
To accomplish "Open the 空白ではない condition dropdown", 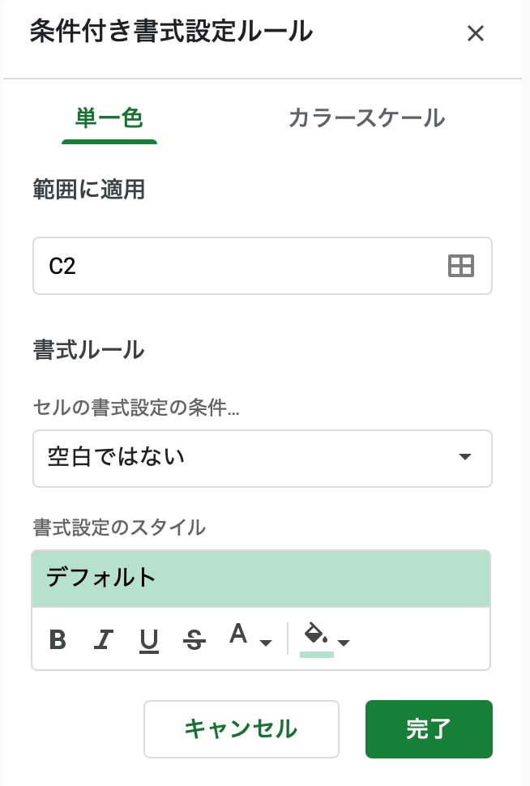I will (263, 458).
